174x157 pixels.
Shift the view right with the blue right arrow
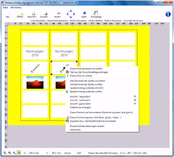[74, 14]
